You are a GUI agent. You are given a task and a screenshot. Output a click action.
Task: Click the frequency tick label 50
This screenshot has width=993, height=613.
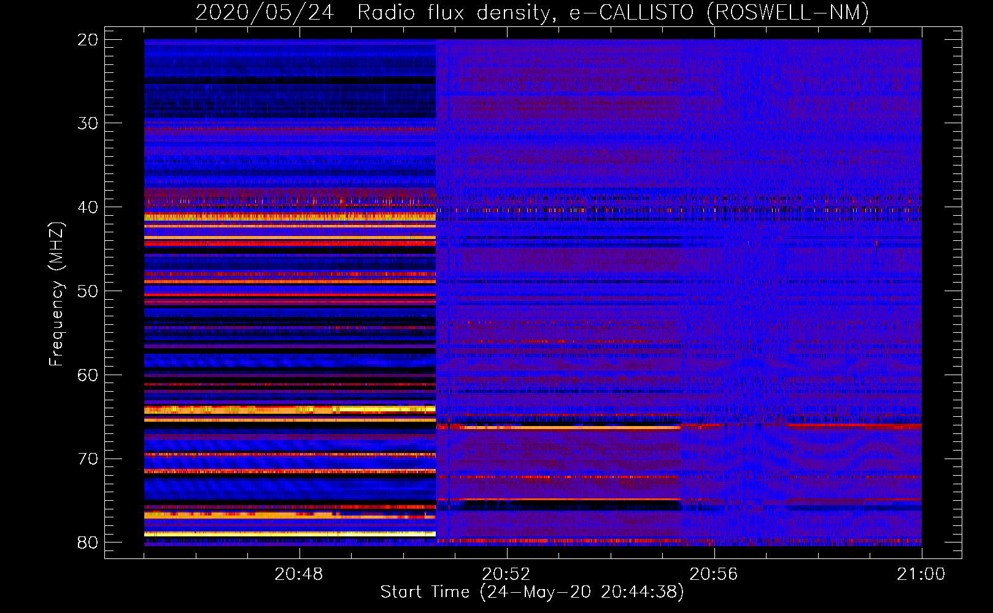pos(88,291)
